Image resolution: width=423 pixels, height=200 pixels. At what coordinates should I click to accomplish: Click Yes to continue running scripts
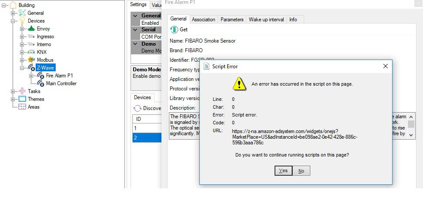click(x=283, y=171)
